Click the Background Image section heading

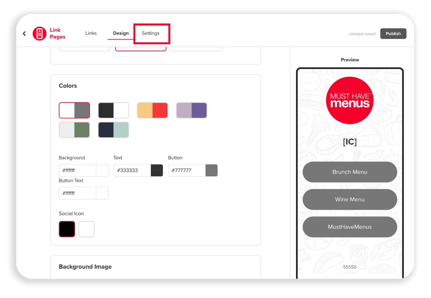tap(85, 267)
